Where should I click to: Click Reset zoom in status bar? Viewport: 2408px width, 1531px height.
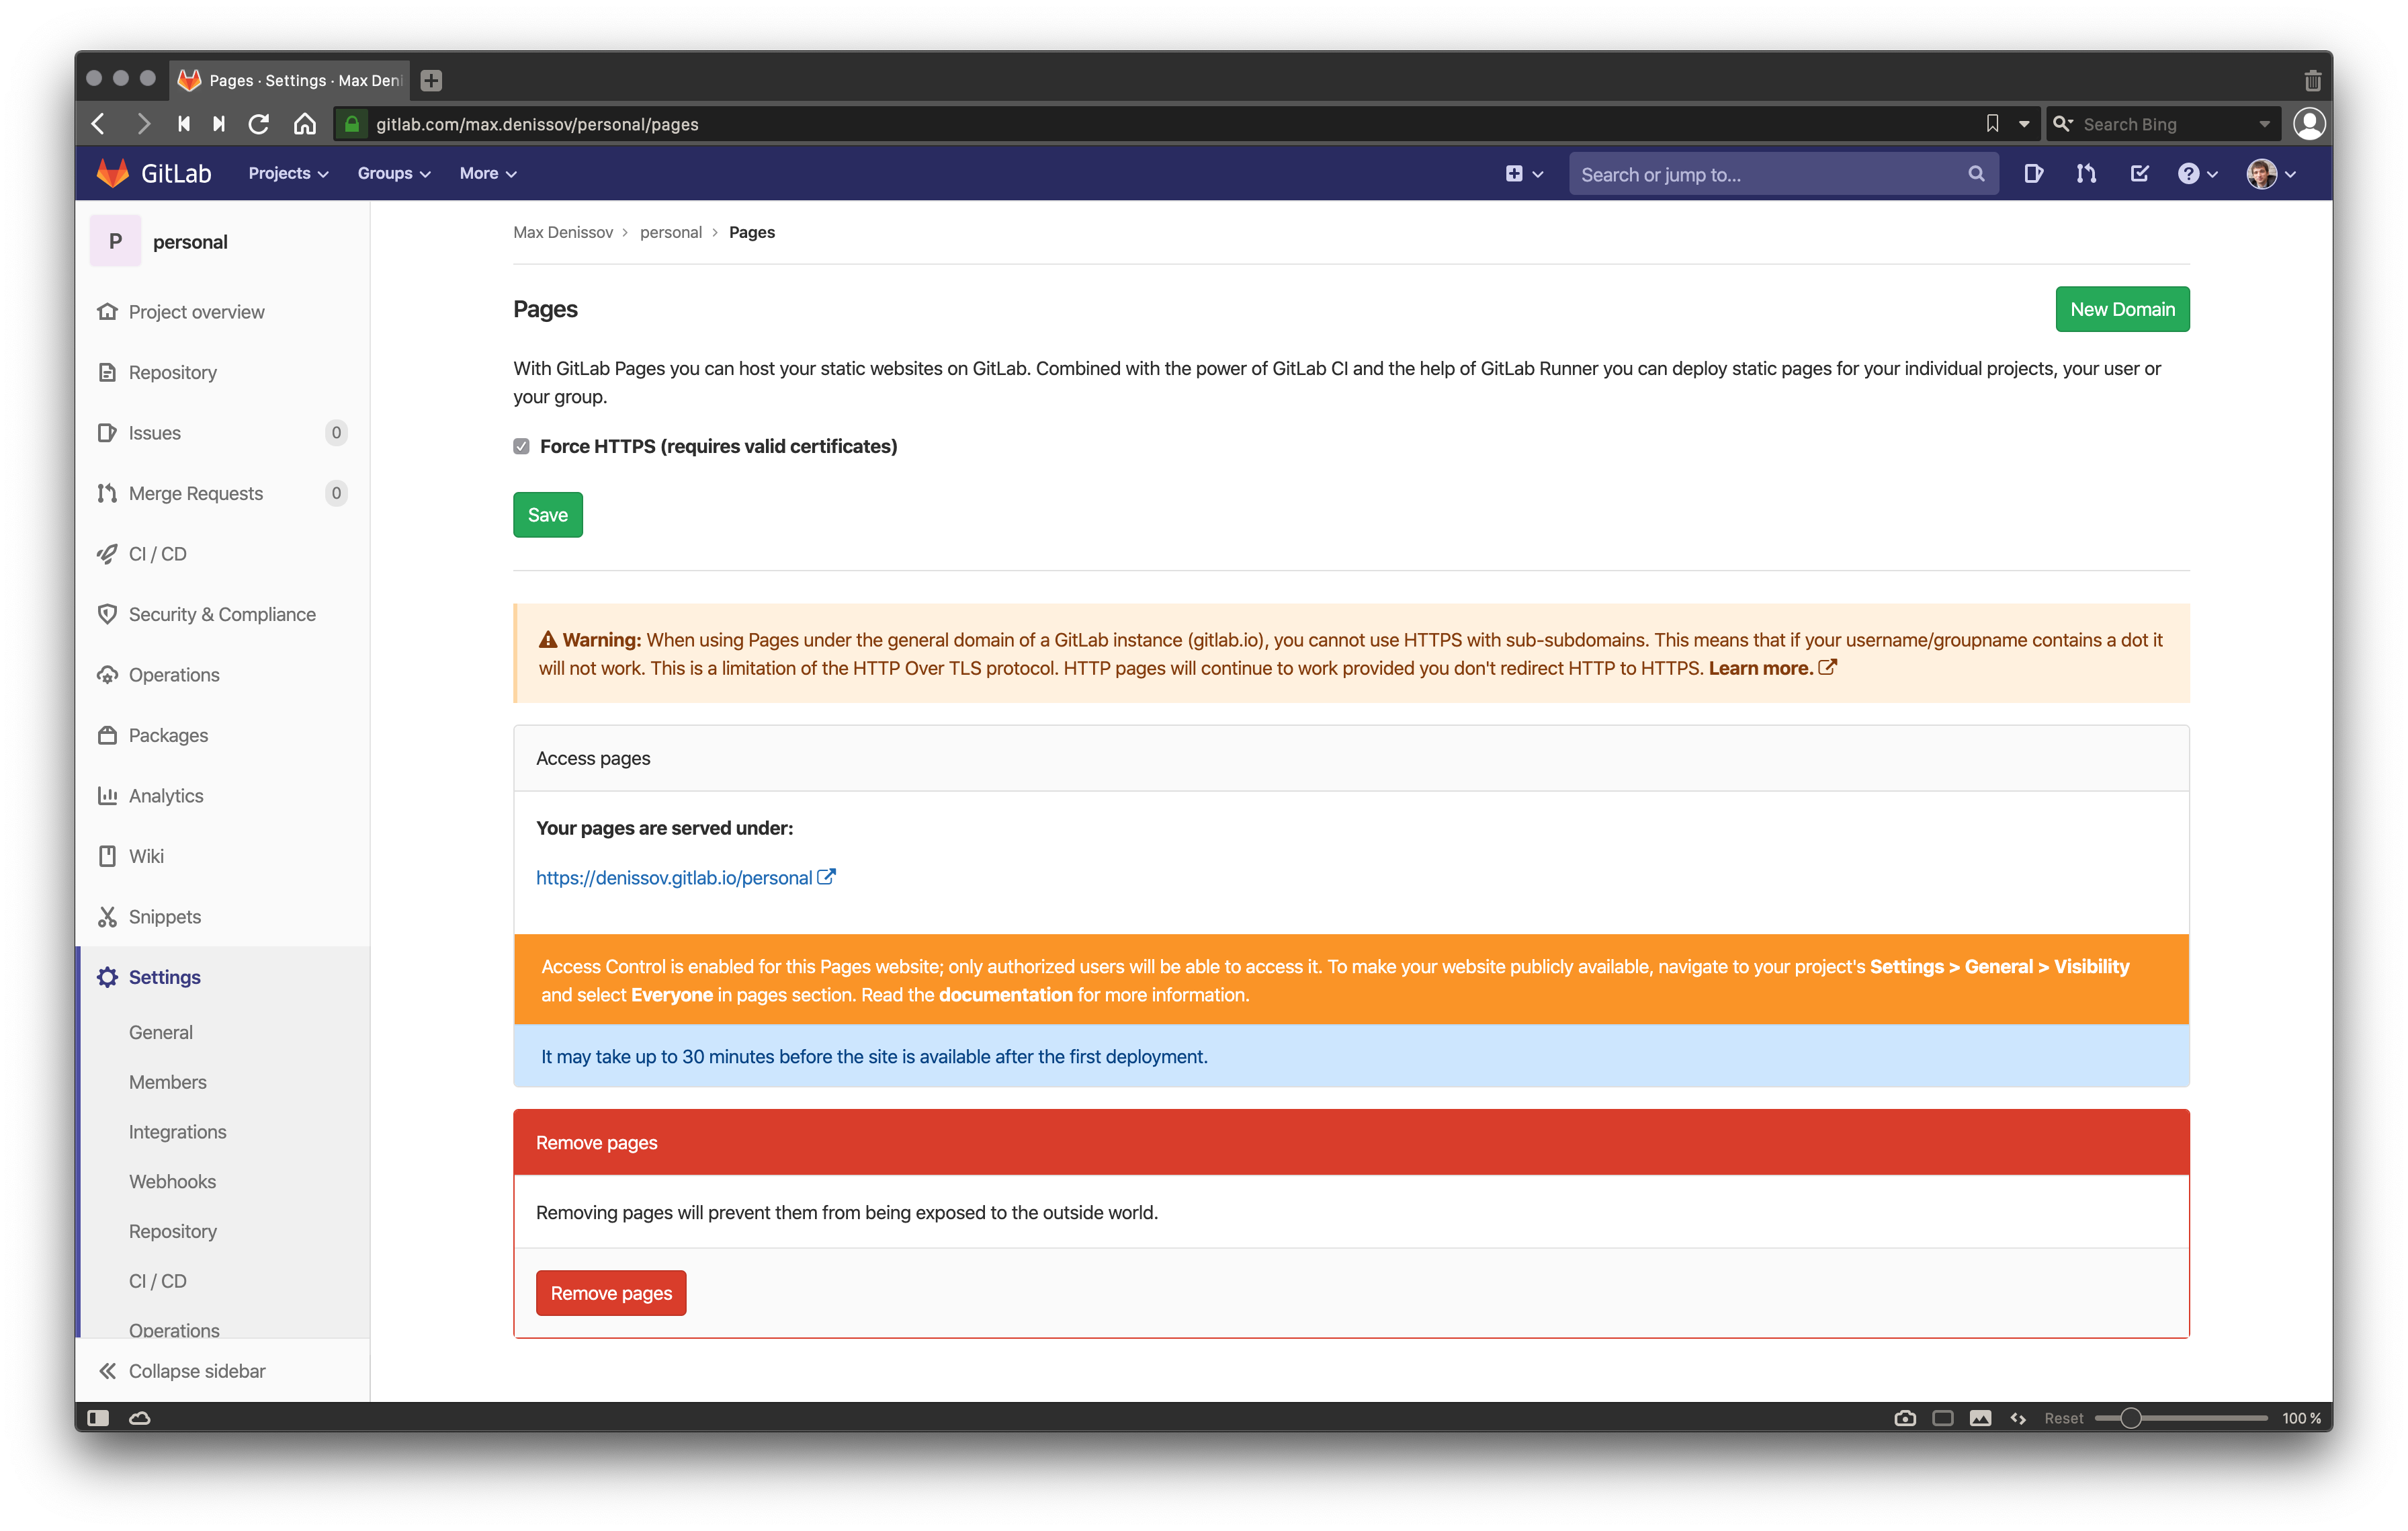(x=2064, y=1418)
